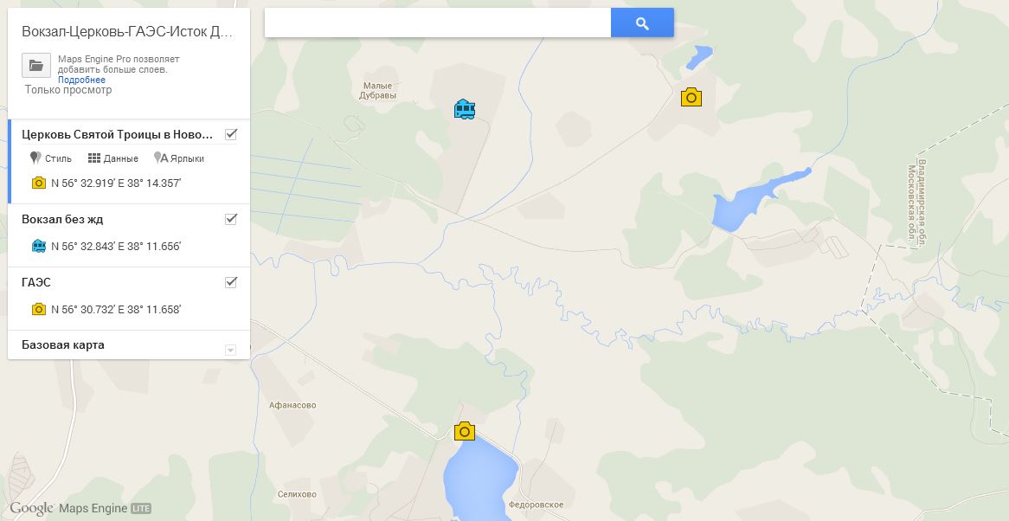1009x521 pixels.
Task: Toggle the Вокзал без жд layer checkbox
Action: [231, 219]
